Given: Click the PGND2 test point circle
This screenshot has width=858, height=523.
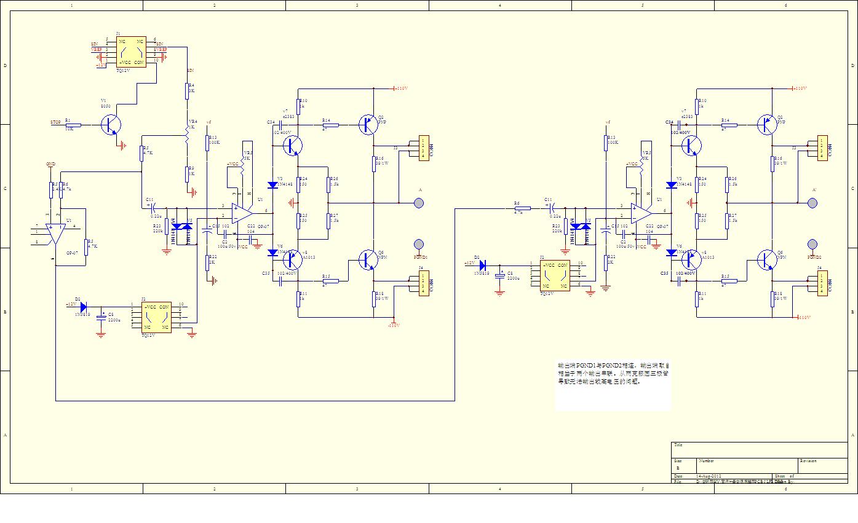Looking at the screenshot, I should [812, 244].
